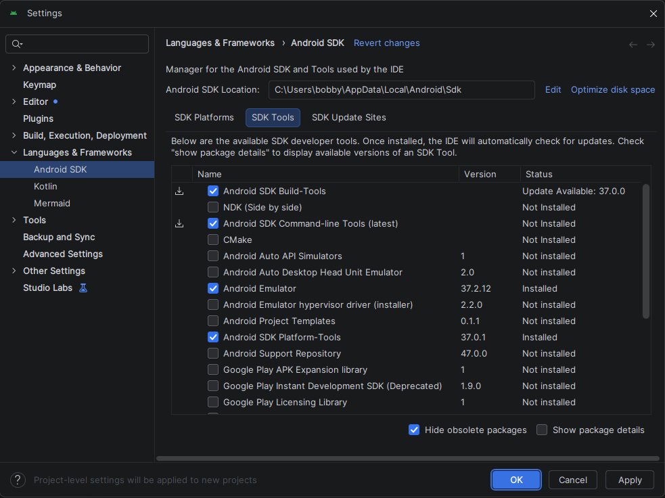Image resolution: width=665 pixels, height=498 pixels.
Task: Switch to SDK Platforms tab
Action: (204, 118)
